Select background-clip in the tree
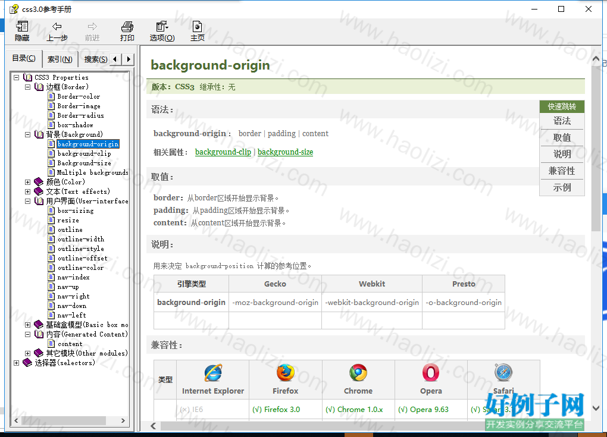The height and width of the screenshot is (437, 607). (84, 153)
